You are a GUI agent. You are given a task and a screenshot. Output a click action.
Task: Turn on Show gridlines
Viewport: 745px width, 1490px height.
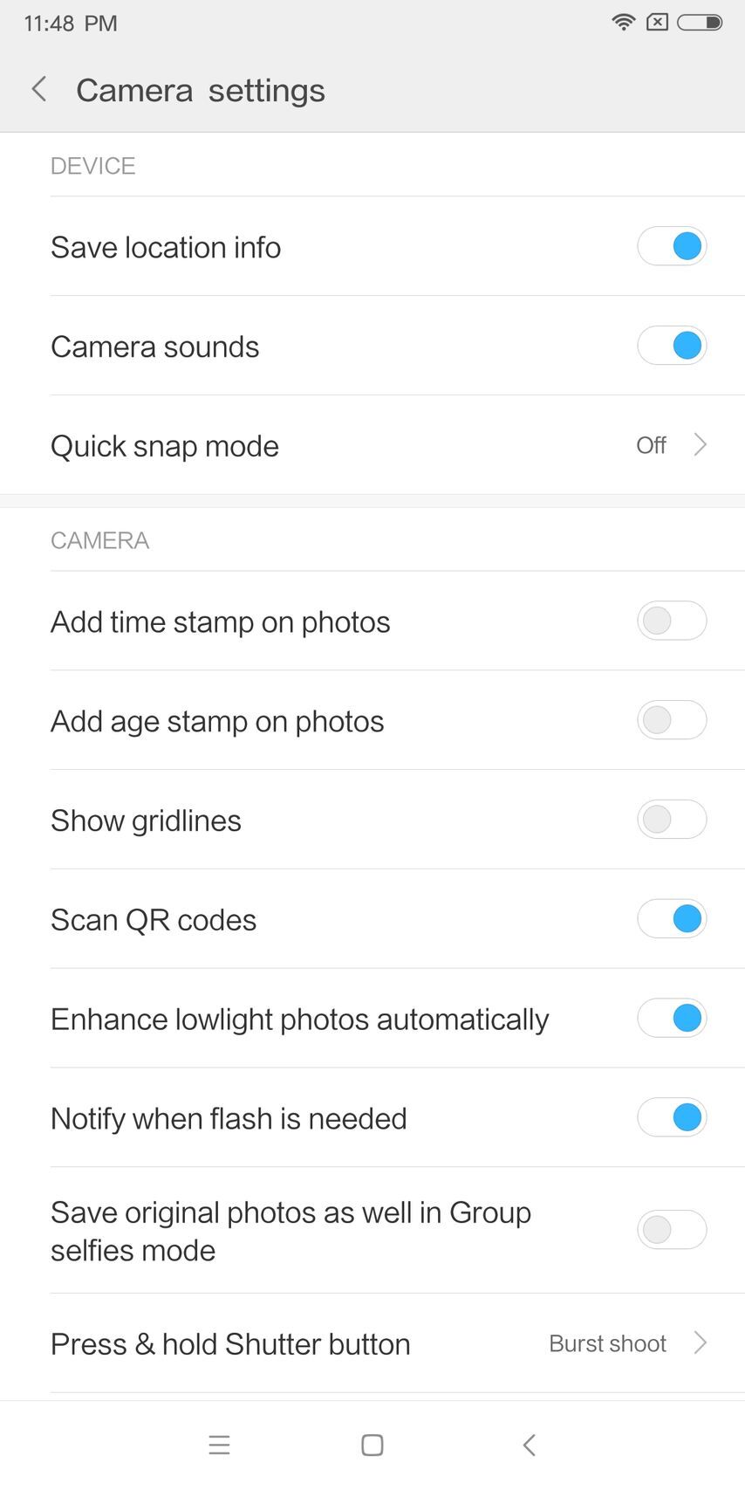point(672,820)
